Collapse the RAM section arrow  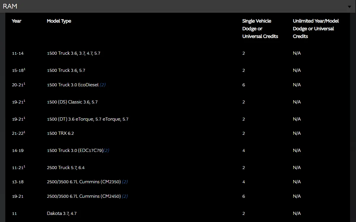tap(349, 7)
